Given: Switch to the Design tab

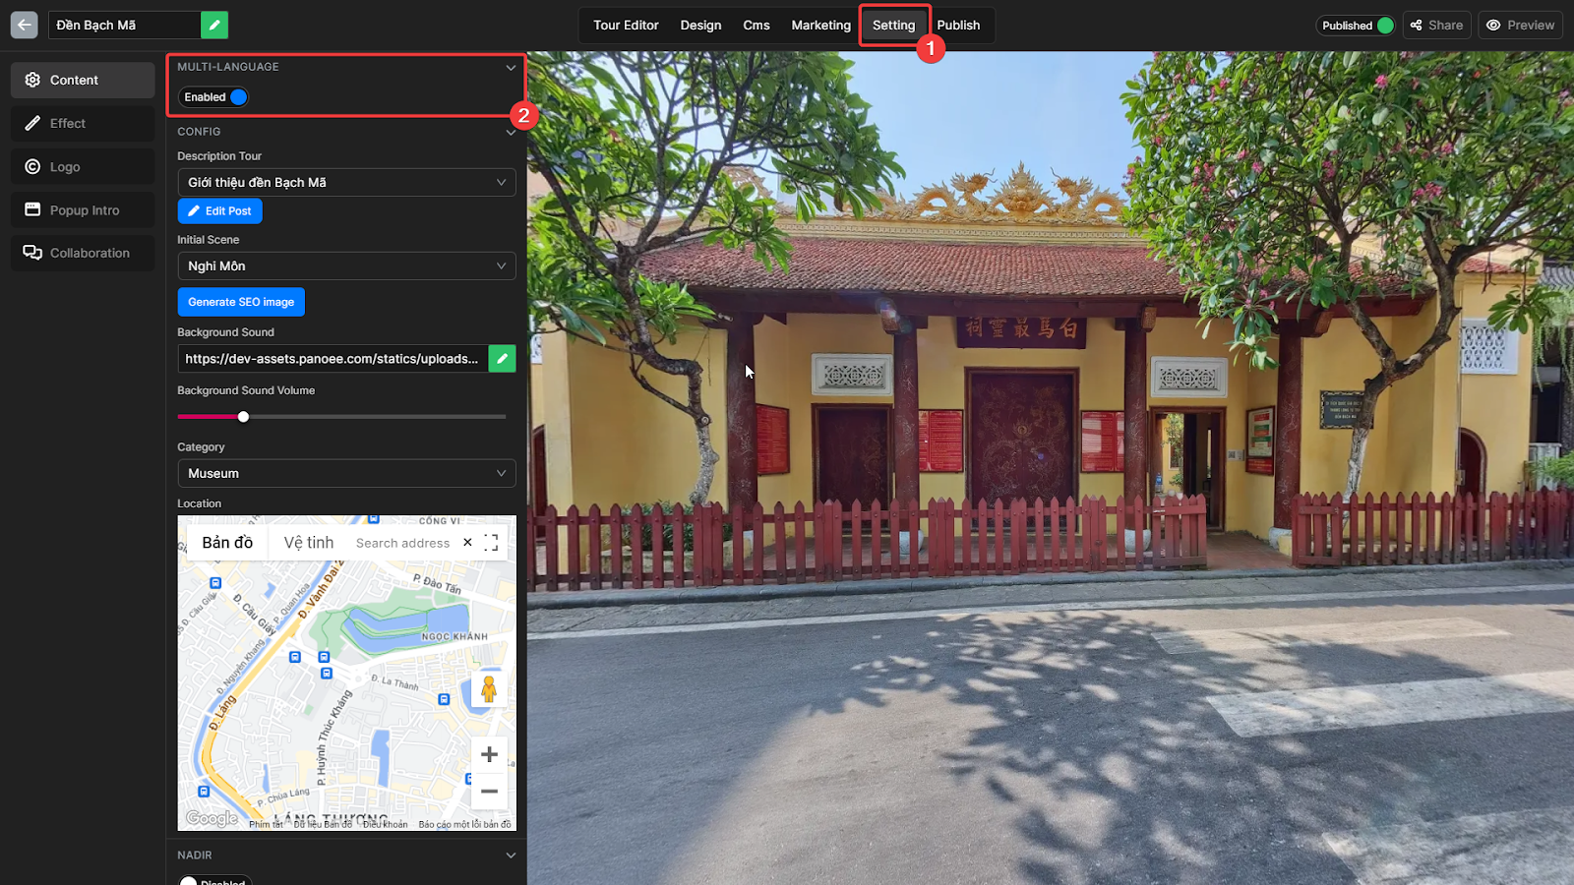Looking at the screenshot, I should 700,25.
